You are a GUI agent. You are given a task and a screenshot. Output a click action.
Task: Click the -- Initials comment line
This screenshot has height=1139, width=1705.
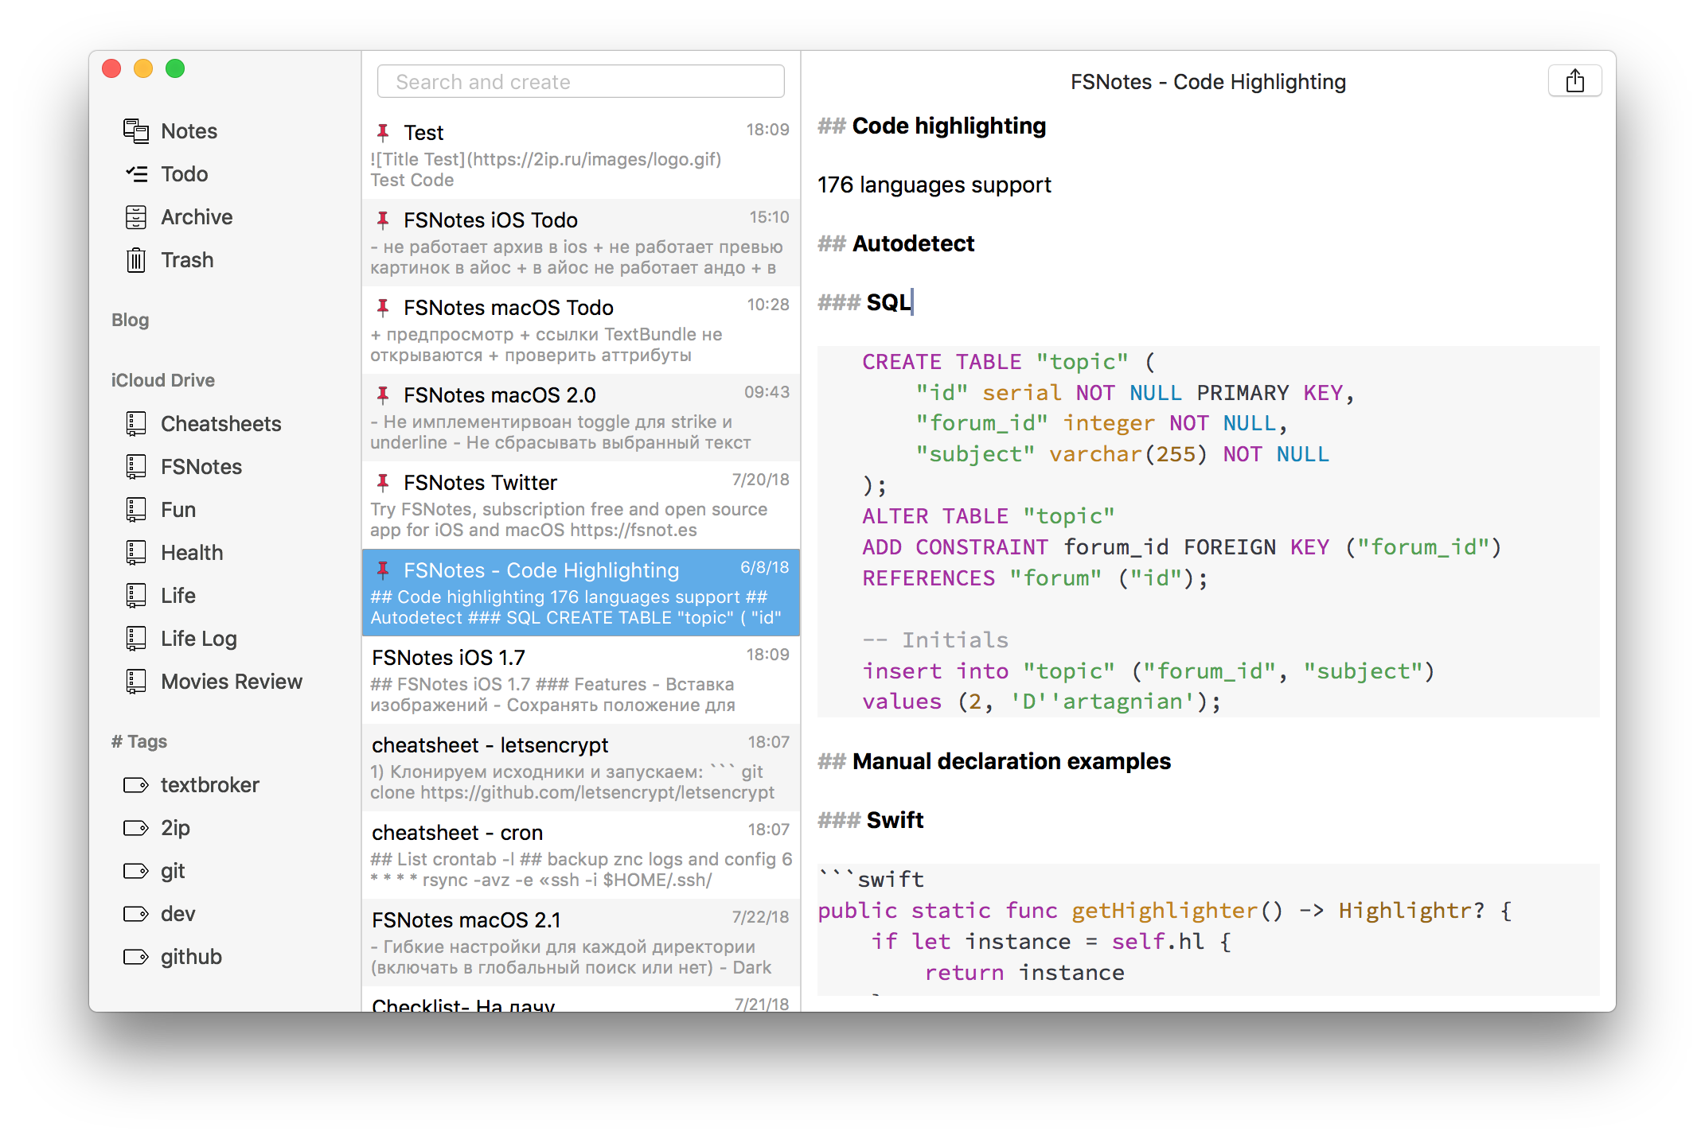click(x=935, y=640)
